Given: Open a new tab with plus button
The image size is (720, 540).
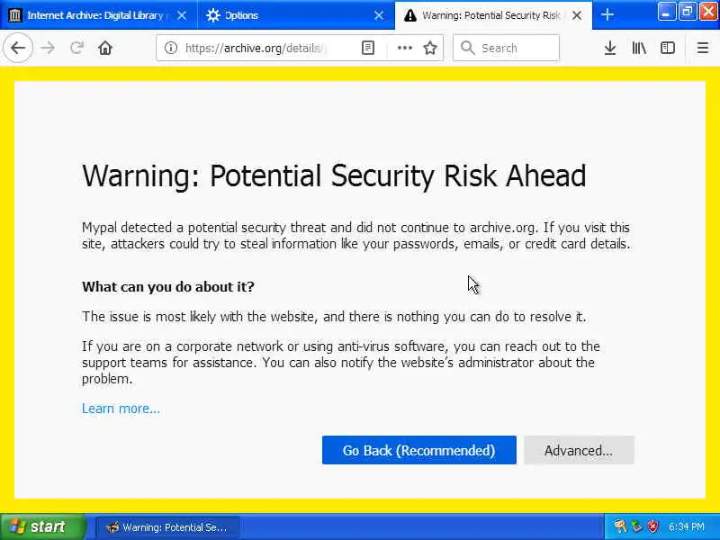Looking at the screenshot, I should [x=607, y=15].
